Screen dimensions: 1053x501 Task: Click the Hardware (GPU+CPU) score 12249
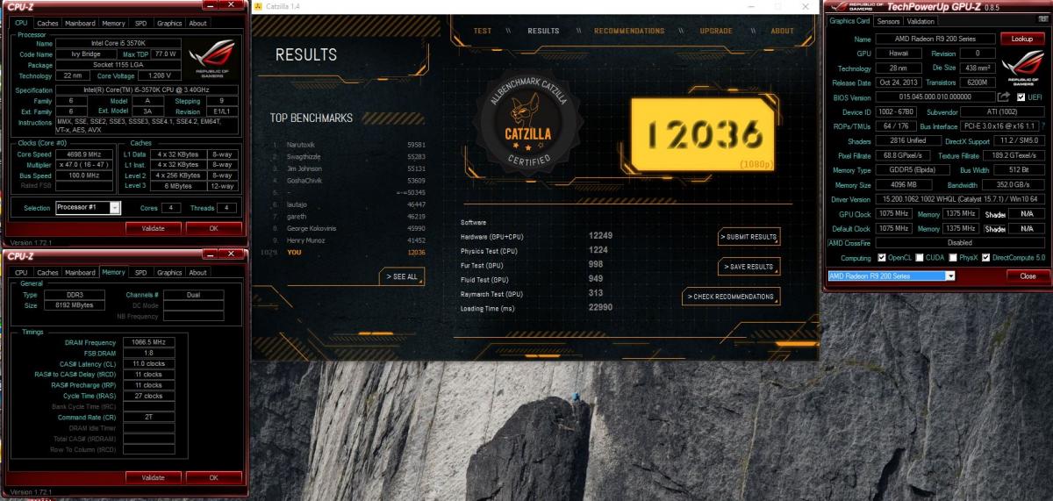(x=600, y=236)
